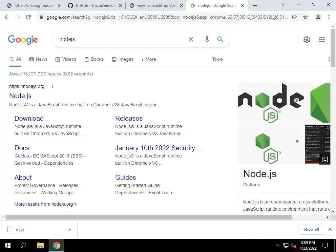Viewport: 336px width, 252px height.
Task: Click the Node.js logo thumbnail image
Action: pyautogui.click(x=271, y=103)
